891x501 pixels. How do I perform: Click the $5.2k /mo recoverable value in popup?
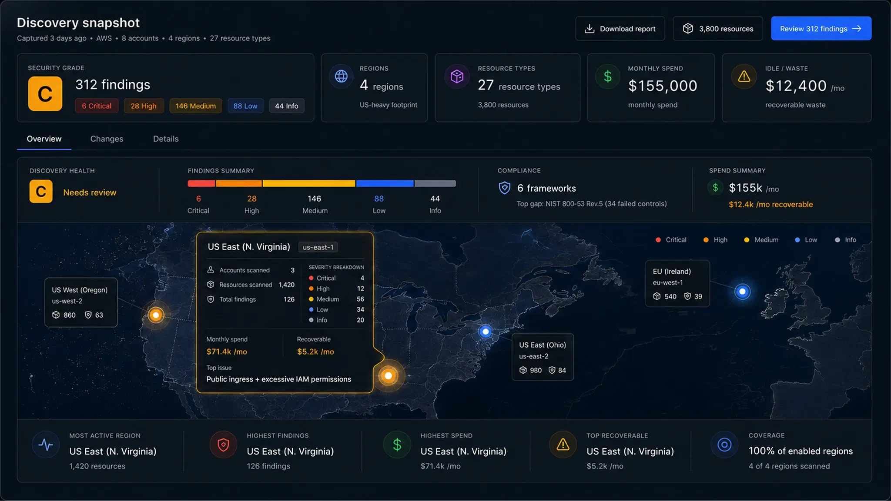315,352
